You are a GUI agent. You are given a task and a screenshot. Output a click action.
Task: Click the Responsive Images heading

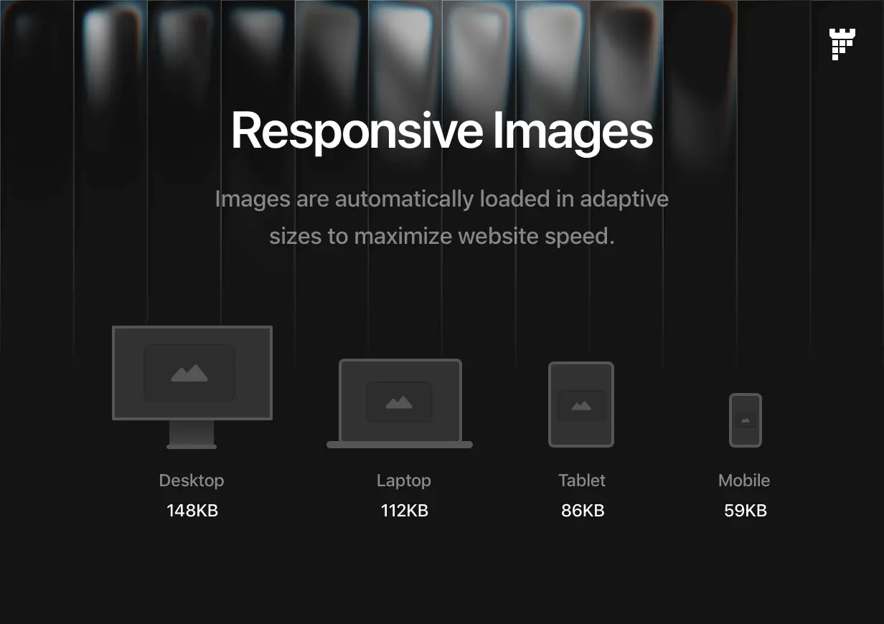point(442,131)
